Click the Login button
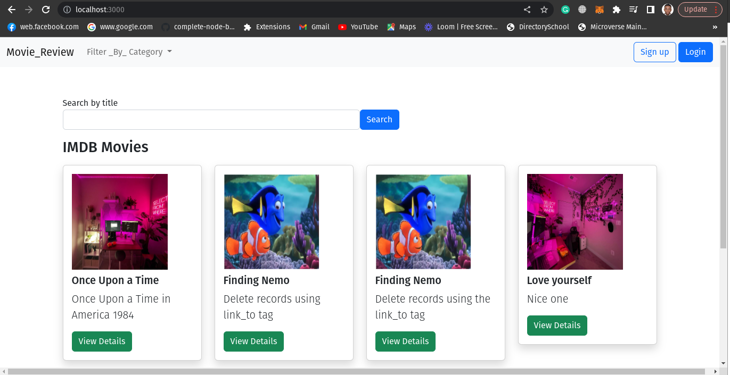 695,52
